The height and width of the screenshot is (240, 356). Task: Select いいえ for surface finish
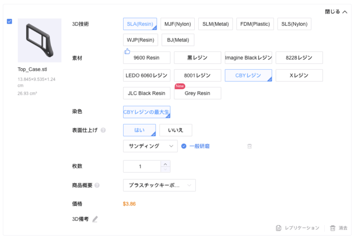[176, 130]
